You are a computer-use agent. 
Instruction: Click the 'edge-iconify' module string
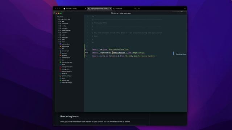point(138,53)
